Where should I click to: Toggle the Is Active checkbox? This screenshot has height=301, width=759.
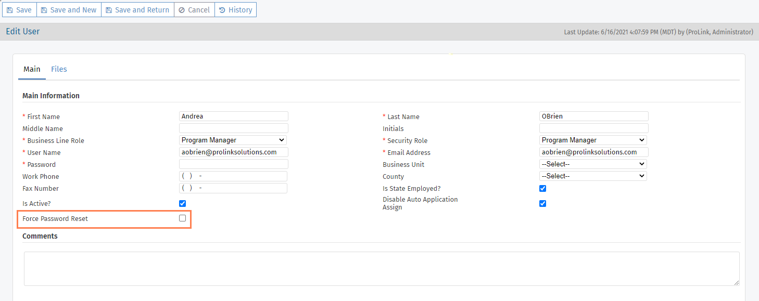click(x=182, y=203)
